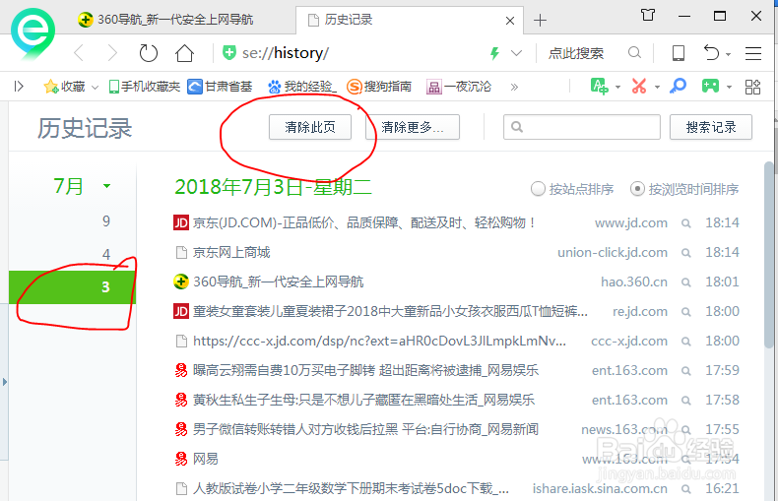Open the 甘肃省基 bookmark
The image size is (778, 501).
click(220, 87)
